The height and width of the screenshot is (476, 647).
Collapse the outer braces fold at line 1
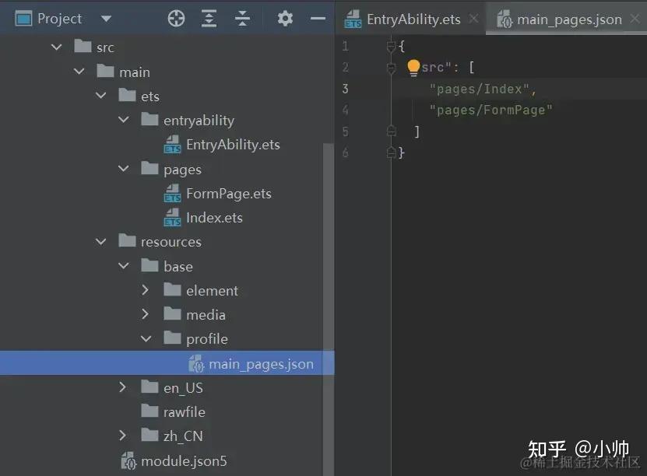coord(389,46)
